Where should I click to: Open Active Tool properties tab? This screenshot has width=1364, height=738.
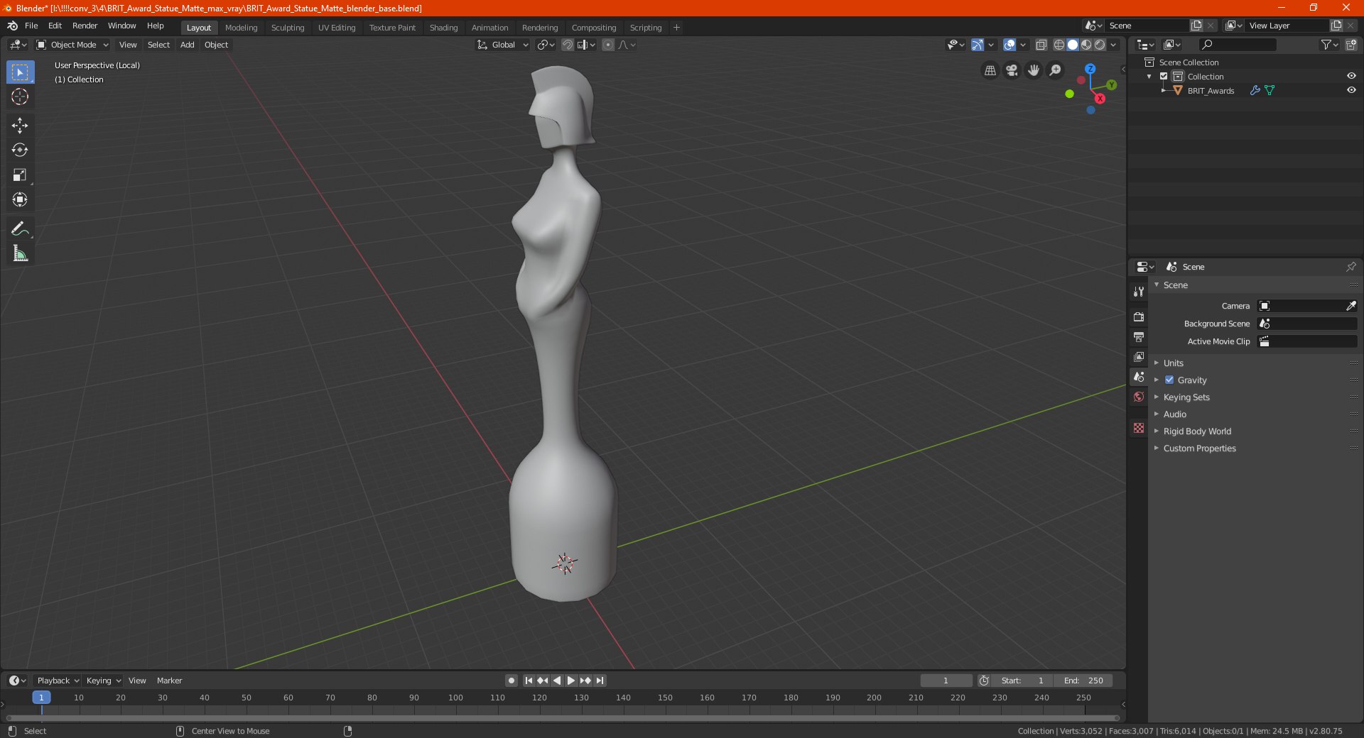pyautogui.click(x=1139, y=292)
